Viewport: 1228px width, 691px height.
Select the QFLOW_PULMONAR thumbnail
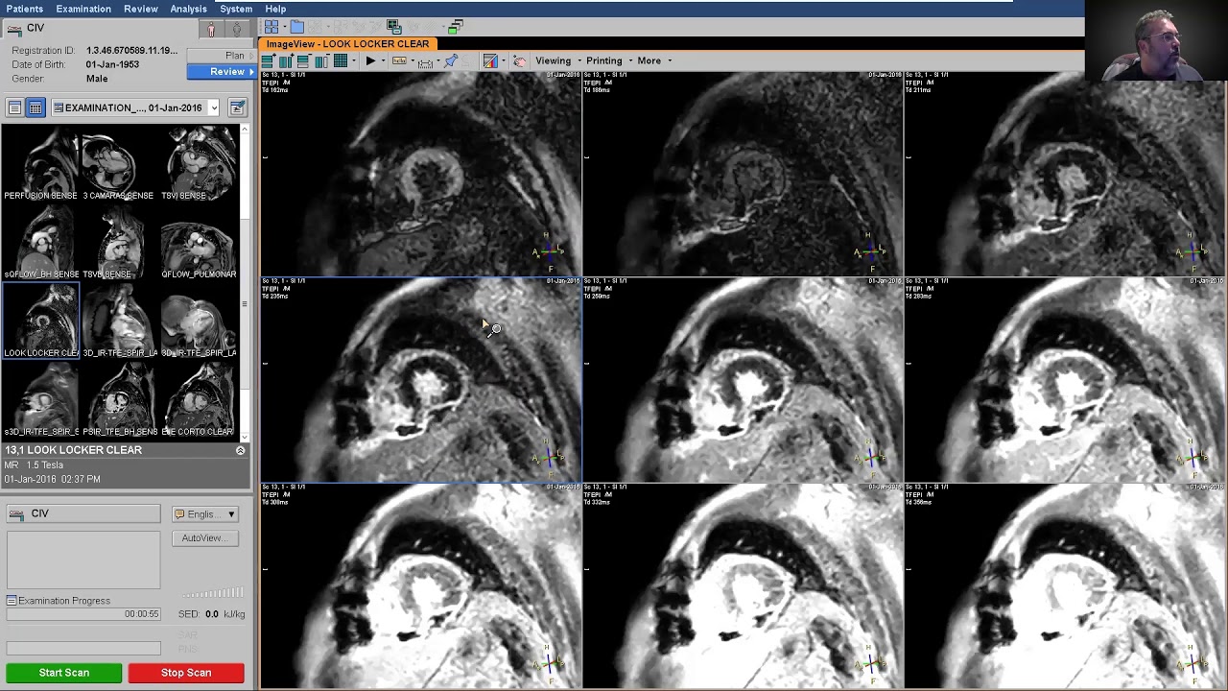(198, 243)
